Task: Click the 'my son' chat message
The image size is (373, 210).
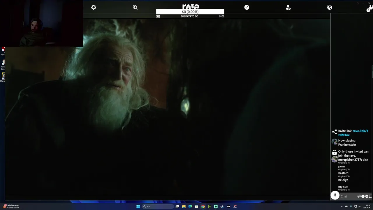Action: (343, 187)
